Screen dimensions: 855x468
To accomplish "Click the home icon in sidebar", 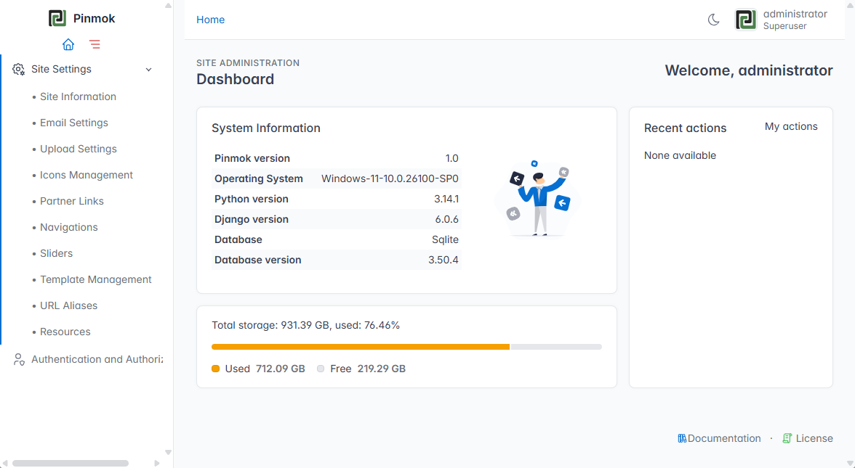I will pyautogui.click(x=68, y=45).
